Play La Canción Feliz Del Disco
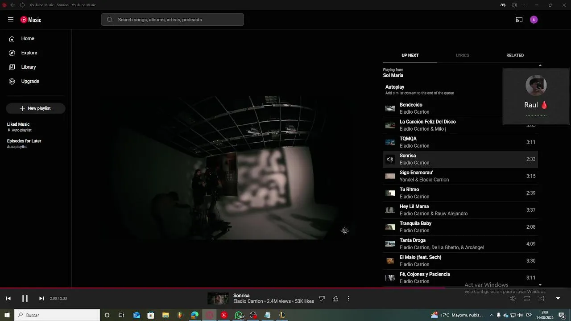 (460, 125)
